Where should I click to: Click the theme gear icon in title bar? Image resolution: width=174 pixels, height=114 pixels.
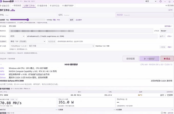tap(160, 2)
